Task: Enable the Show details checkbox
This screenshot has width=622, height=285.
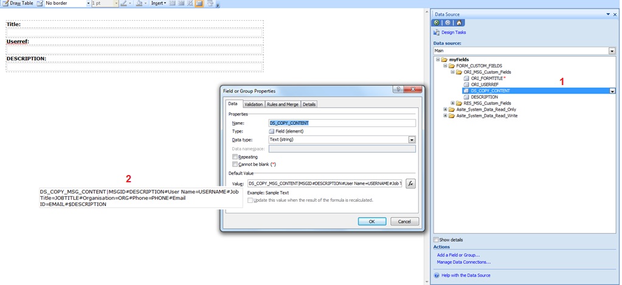Action: point(437,240)
